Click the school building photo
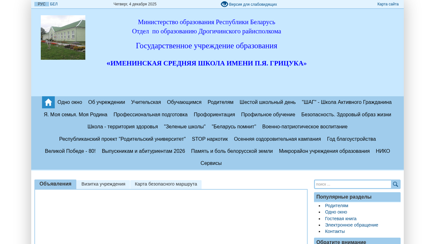Screen dimensions: 435x244 pos(63,37)
